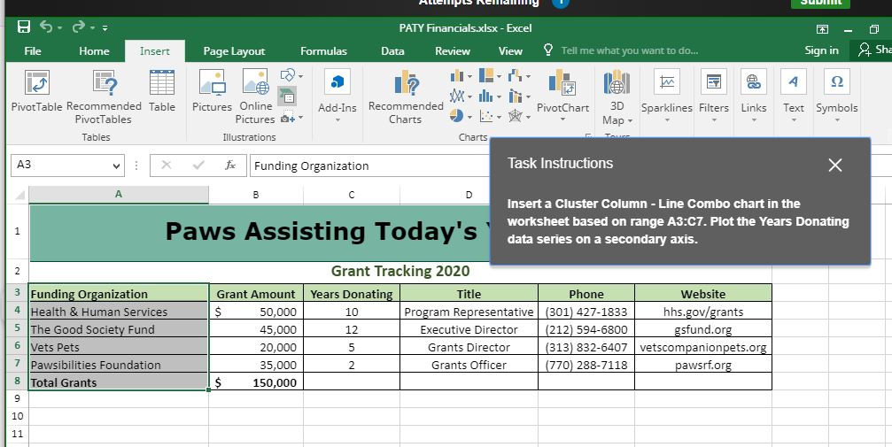Screen dimensions: 892x447
Task: Click the Insert Waterfall or Stock Chart icon
Action: click(x=515, y=75)
